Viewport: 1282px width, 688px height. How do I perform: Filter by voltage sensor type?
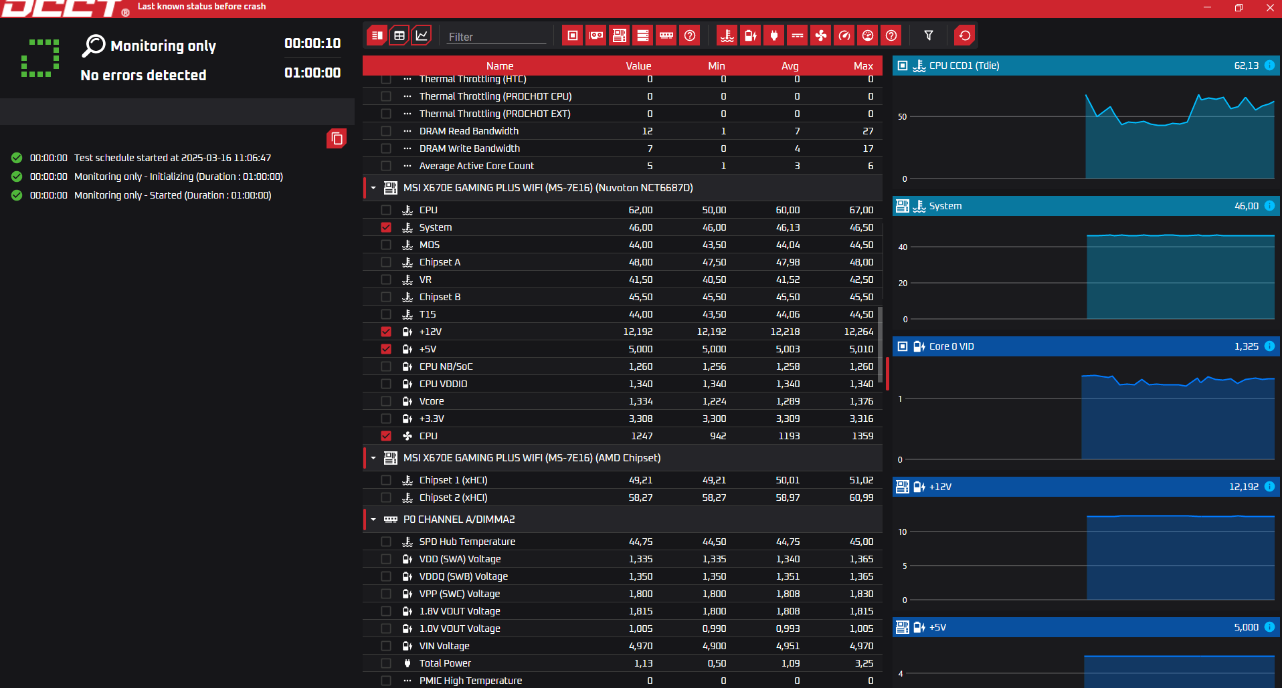click(x=751, y=35)
